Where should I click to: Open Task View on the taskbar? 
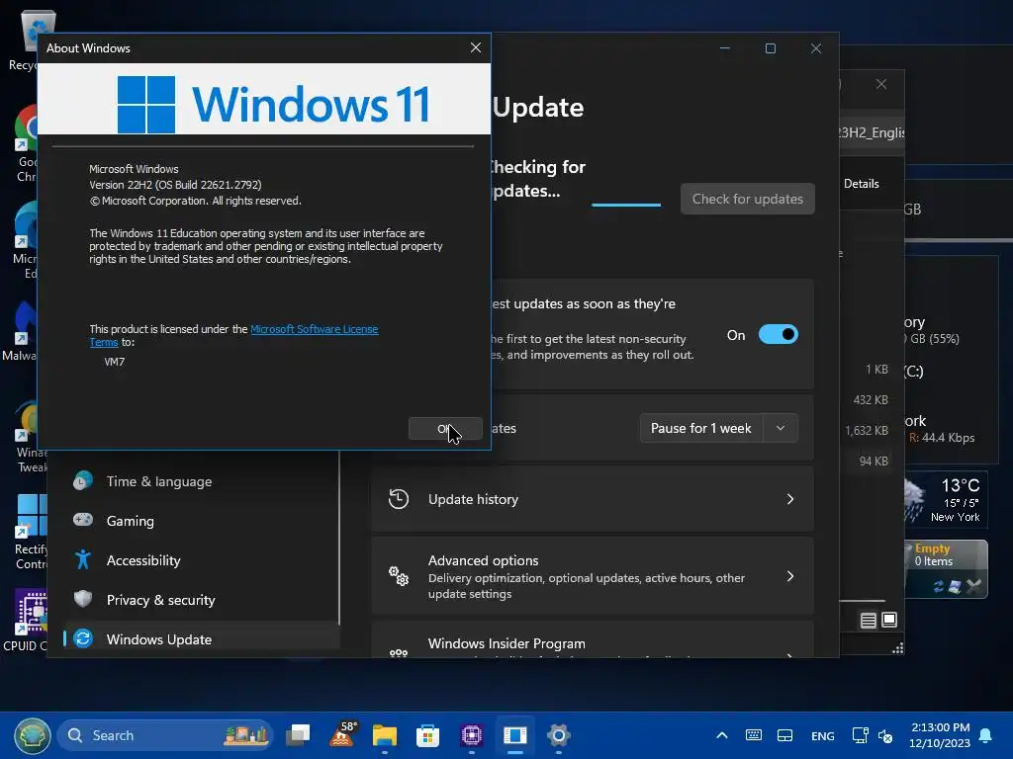pos(298,735)
